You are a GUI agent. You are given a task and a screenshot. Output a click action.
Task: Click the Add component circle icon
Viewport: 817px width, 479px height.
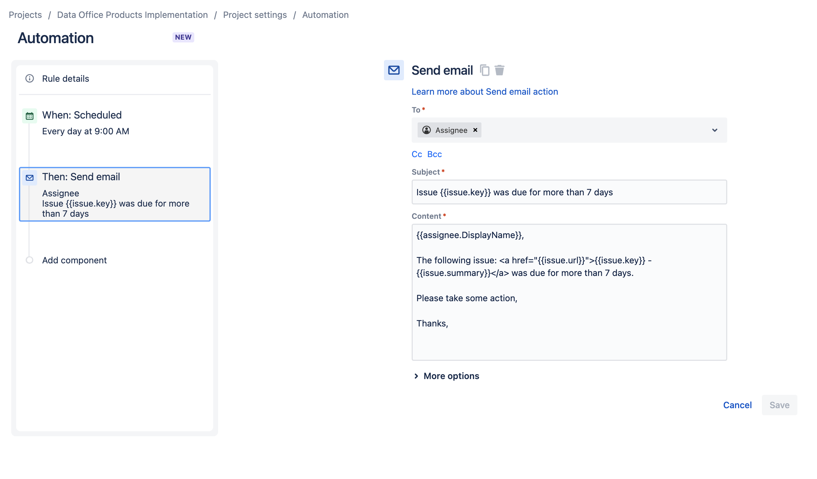pyautogui.click(x=30, y=260)
